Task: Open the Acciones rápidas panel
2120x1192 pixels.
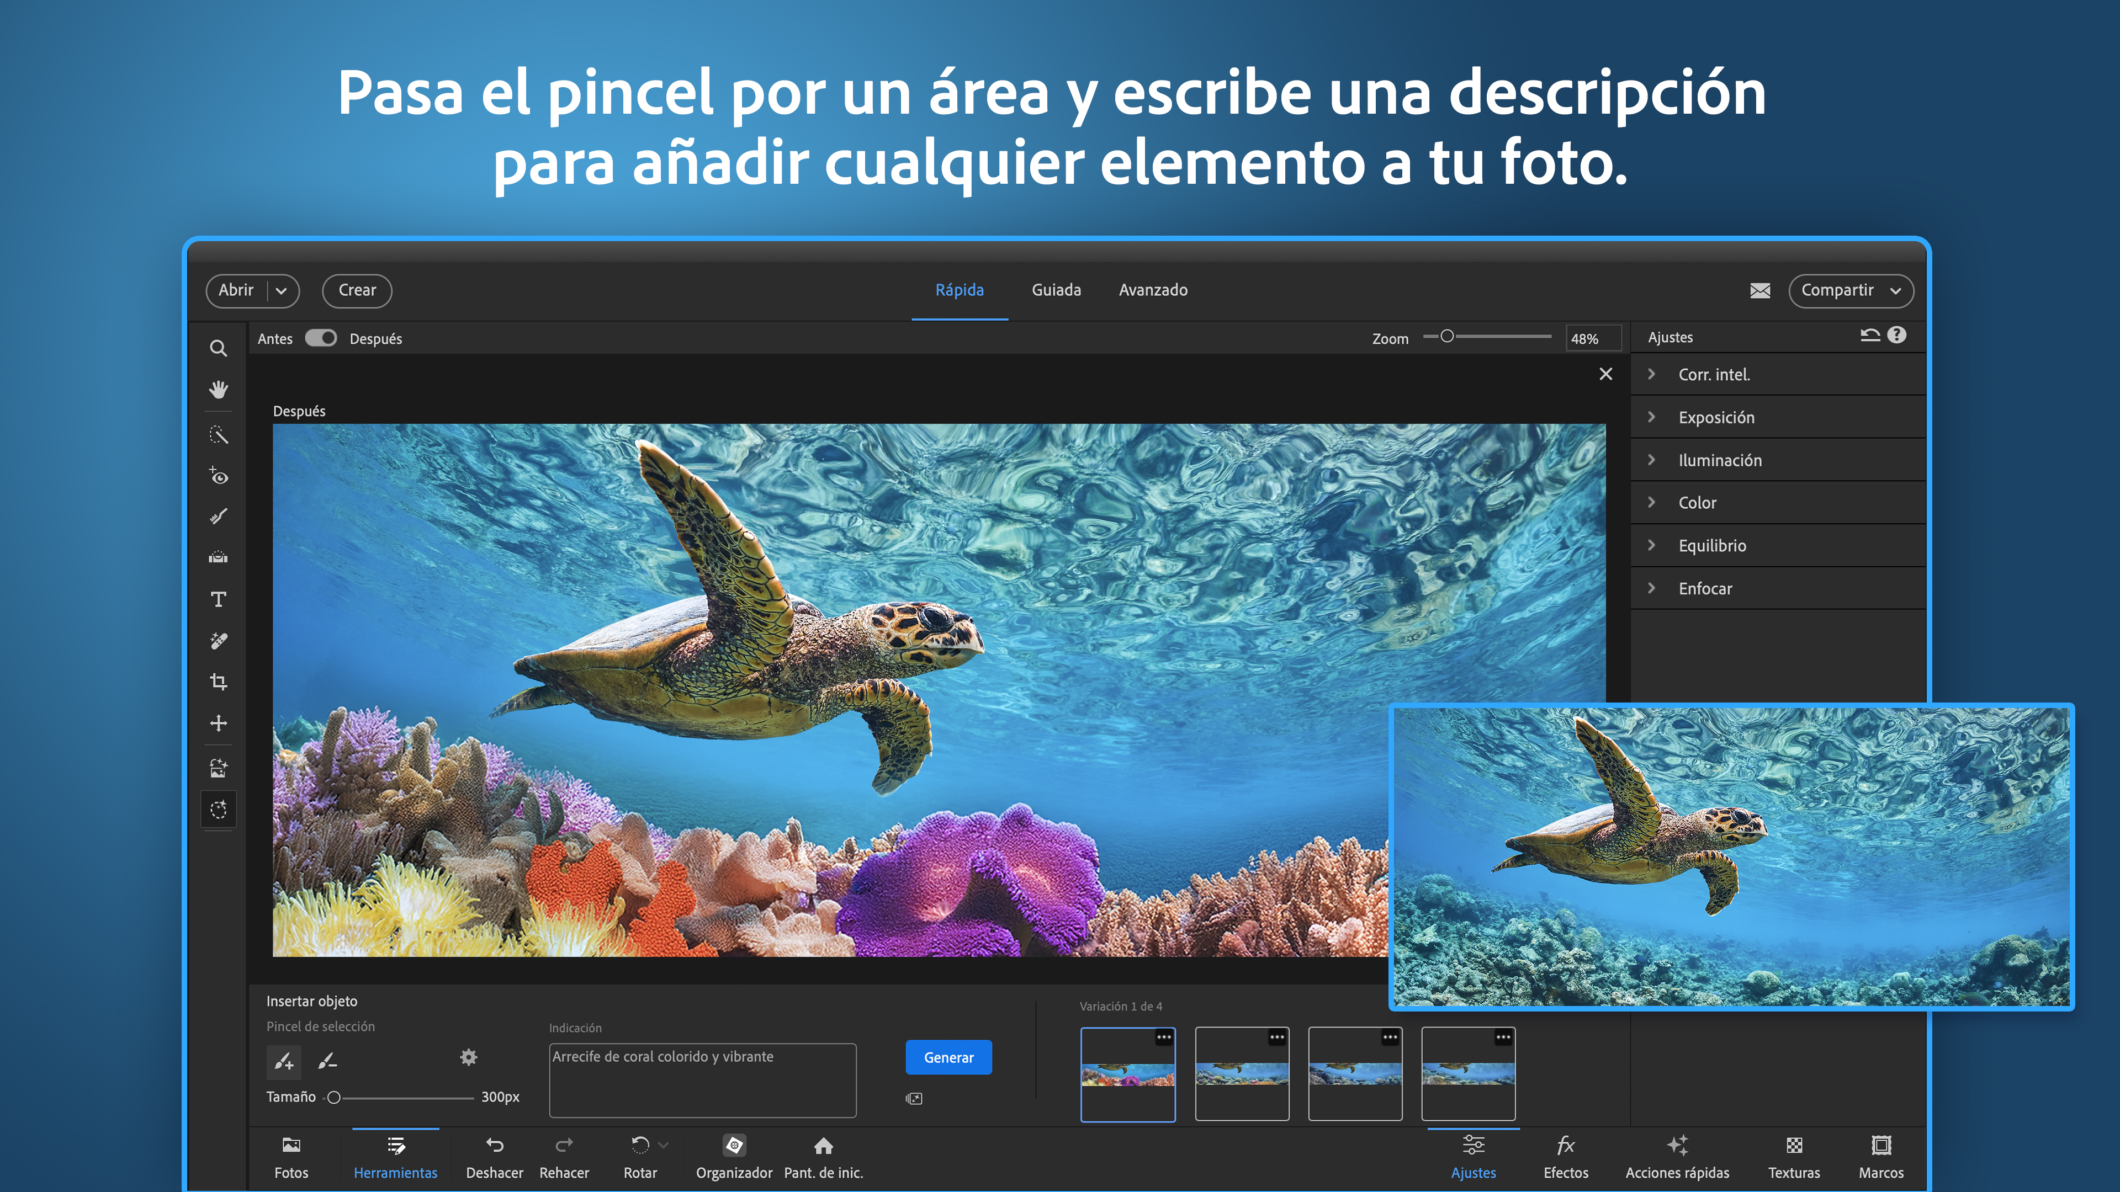Action: [x=1677, y=1157]
